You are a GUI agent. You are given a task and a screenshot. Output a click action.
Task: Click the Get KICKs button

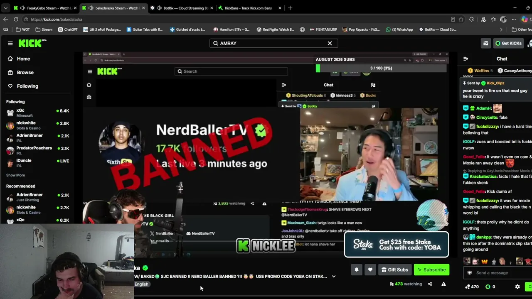tap(508, 43)
